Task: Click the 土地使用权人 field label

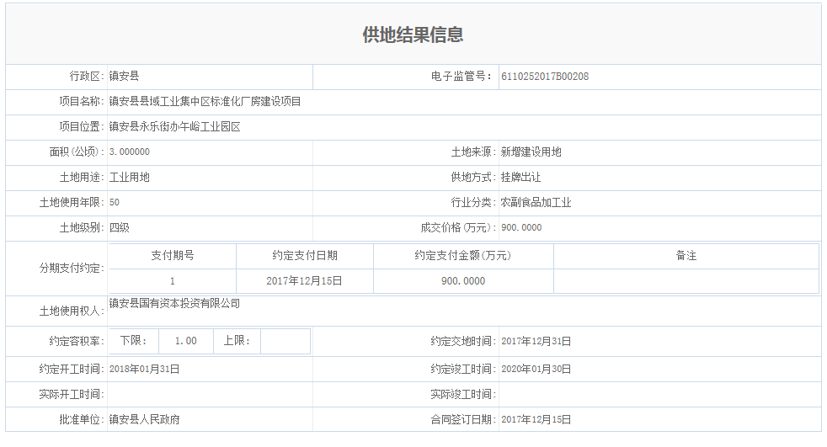Action: (72, 311)
